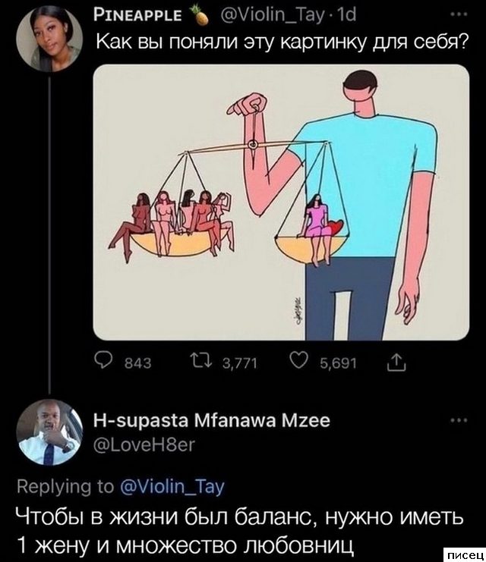Click the H-supasta Mfanawa Mzee display name
The width and height of the screenshot is (486, 562).
(211, 420)
